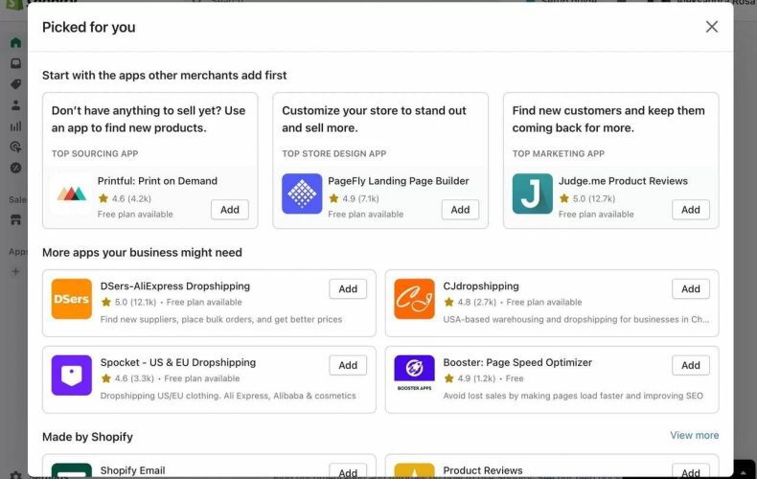This screenshot has width=757, height=479.
Task: Click the Booster Apps rocket icon
Action: 414,373
